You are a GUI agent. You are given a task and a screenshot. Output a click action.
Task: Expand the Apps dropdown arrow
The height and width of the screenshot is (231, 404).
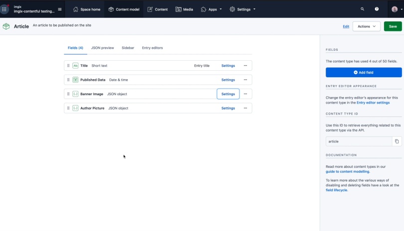coord(220,9)
